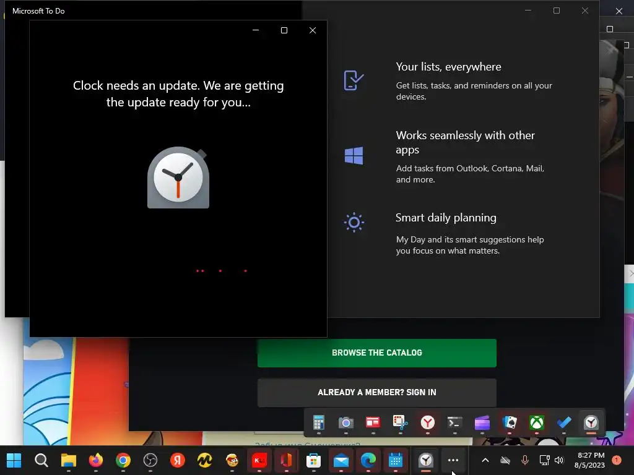
Task: Open the yellow Miro icon on taskbar
Action: tap(204, 460)
